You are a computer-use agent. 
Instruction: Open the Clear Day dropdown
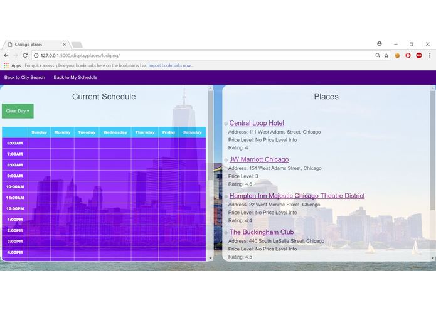tap(18, 111)
